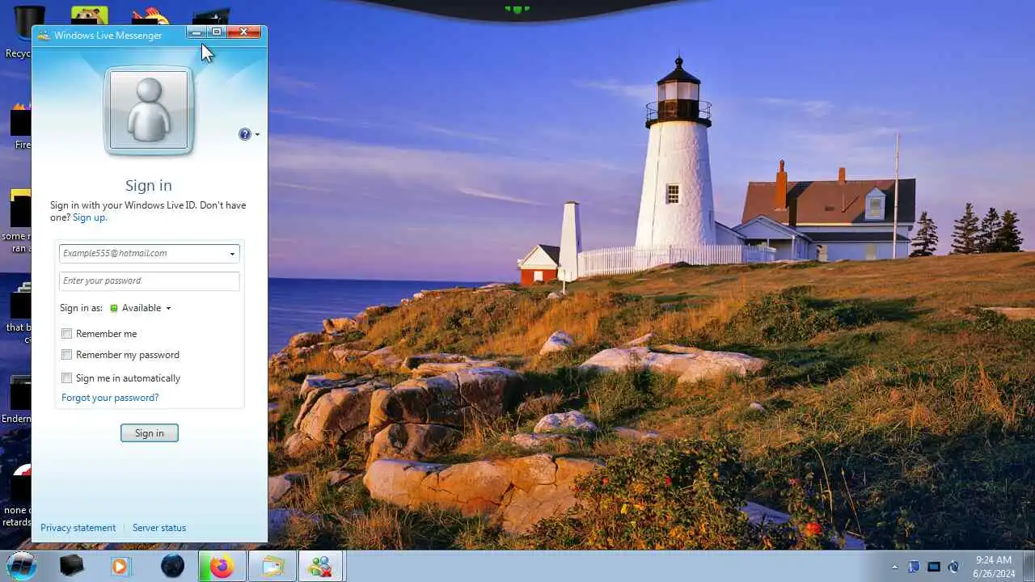Click the black box taskbar icon
This screenshot has width=1035, height=582.
(72, 566)
